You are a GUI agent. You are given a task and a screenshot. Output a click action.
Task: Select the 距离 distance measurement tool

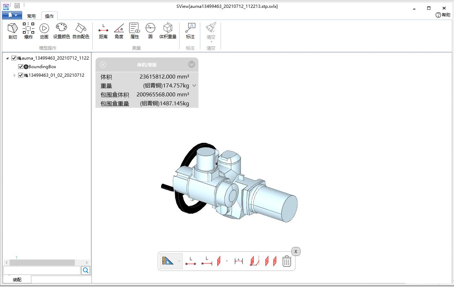pyautogui.click(x=103, y=31)
